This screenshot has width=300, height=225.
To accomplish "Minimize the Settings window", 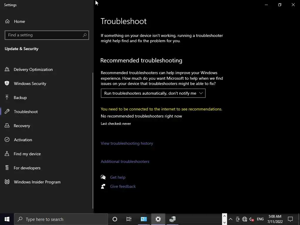I will point(266,5).
